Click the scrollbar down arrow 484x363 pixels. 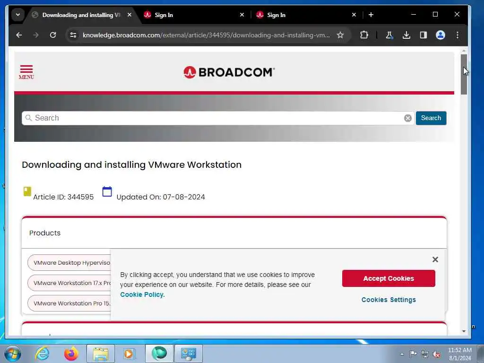[464, 331]
